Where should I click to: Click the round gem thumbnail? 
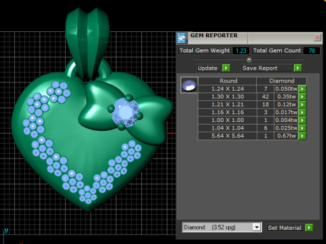189,85
